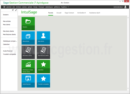Viewport: 130px width, 94px height.
Task: Open the Mes clients person tile
Action: tap(43, 38)
